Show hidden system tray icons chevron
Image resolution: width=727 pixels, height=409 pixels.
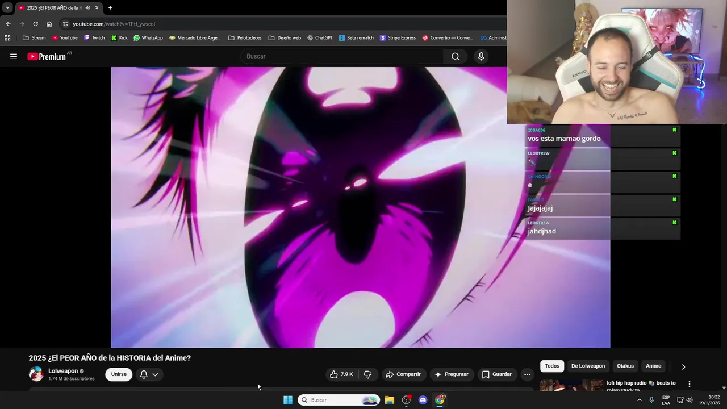pyautogui.click(x=639, y=400)
